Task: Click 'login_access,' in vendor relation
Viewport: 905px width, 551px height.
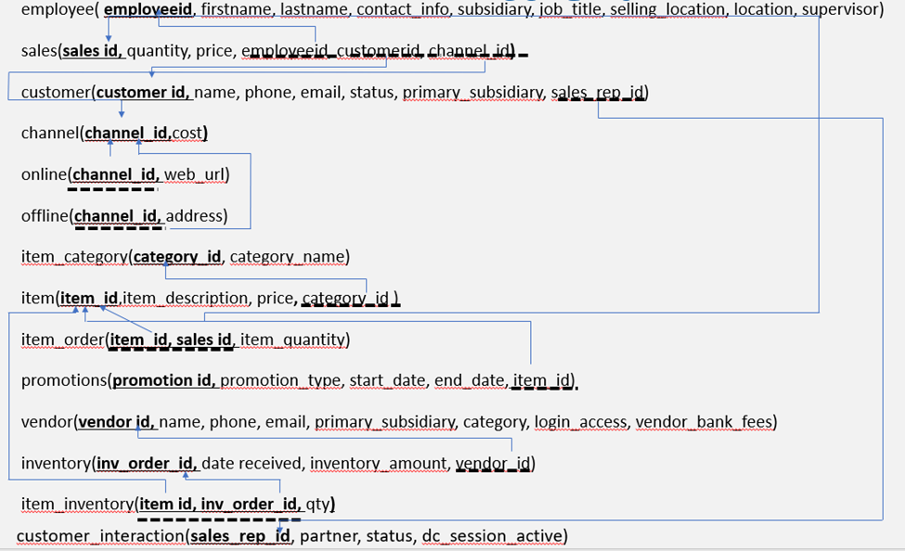Action: click(x=582, y=422)
